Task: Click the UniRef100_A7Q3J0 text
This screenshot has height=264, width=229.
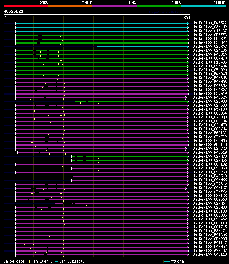Action: (x=210, y=184)
